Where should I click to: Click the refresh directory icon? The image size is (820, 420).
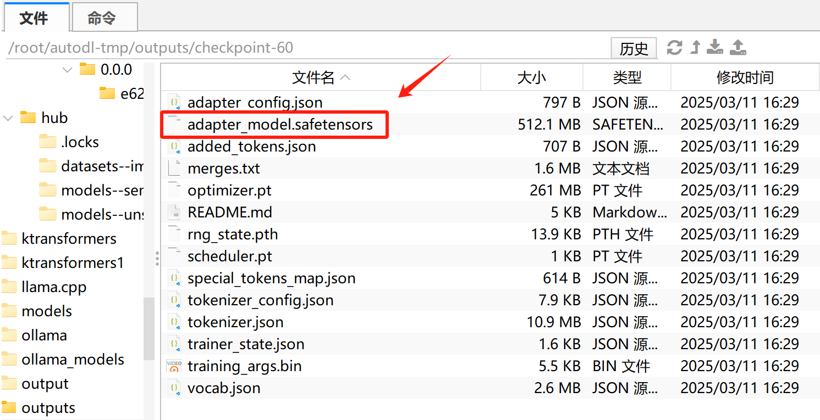pyautogui.click(x=674, y=47)
